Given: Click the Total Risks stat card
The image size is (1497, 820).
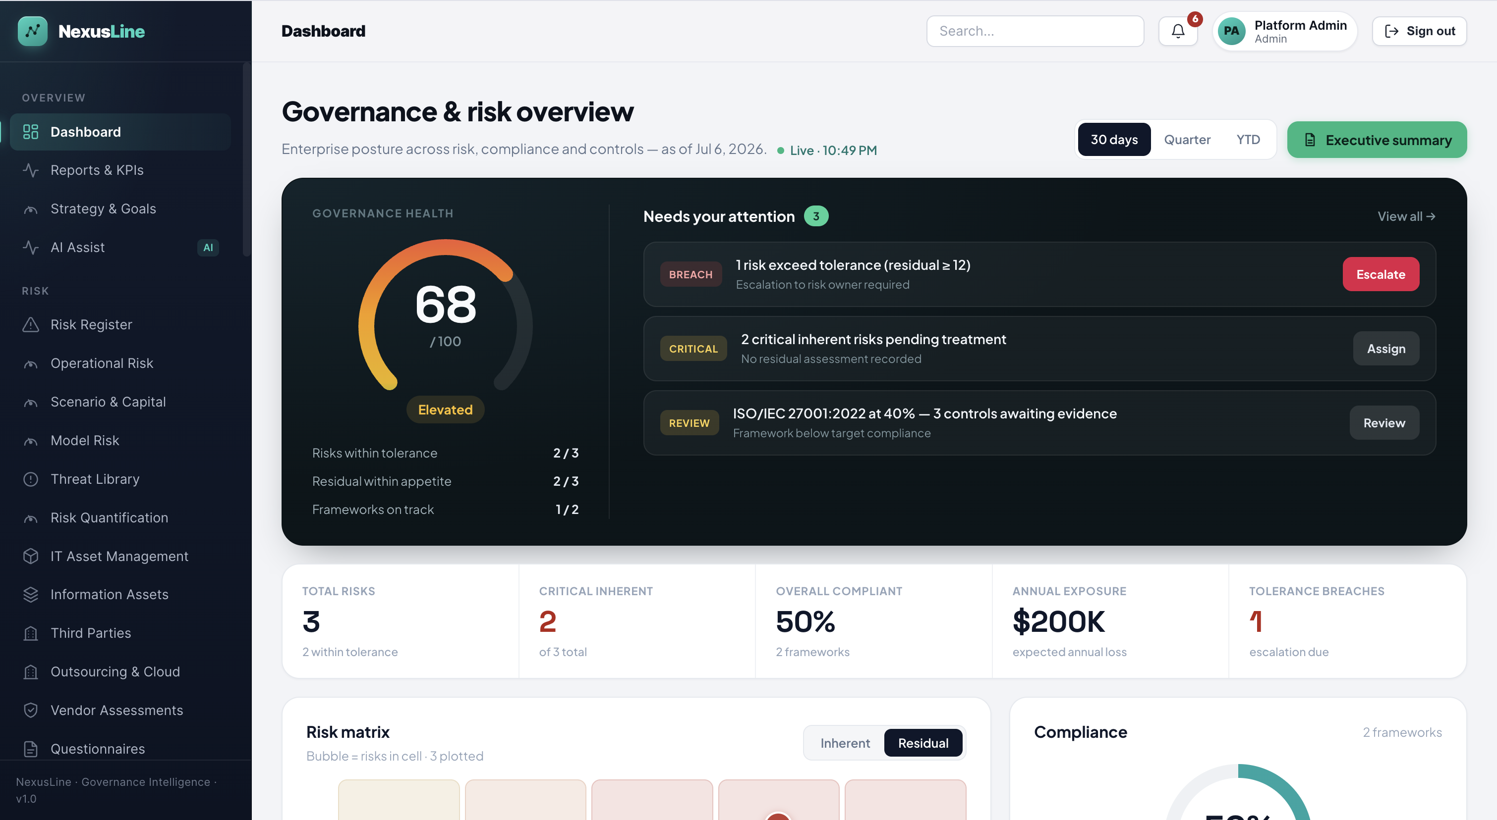Looking at the screenshot, I should (401, 621).
